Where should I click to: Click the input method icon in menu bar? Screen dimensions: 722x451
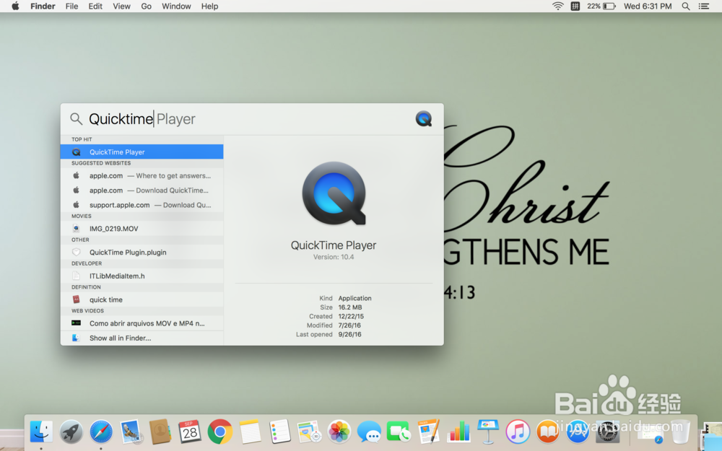pyautogui.click(x=575, y=6)
